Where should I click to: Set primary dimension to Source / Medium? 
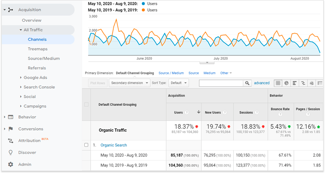171,73
